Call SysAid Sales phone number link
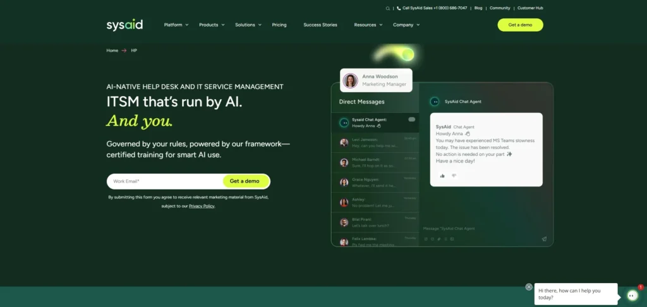Screen dimensions: 647x307 coord(435,8)
